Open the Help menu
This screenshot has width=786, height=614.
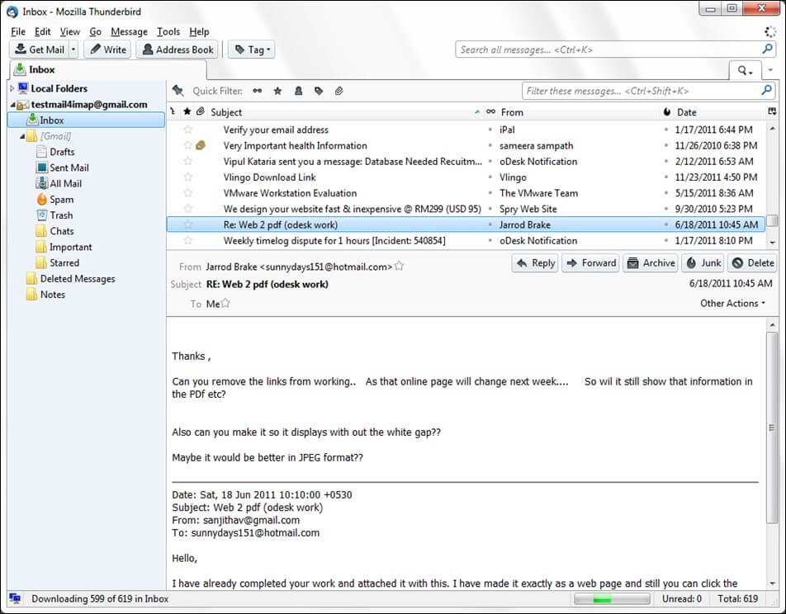click(199, 31)
